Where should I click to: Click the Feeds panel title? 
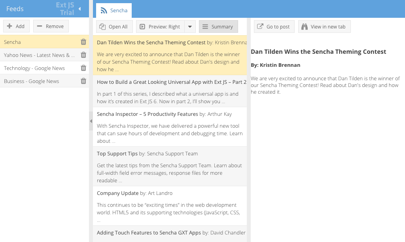click(x=15, y=9)
